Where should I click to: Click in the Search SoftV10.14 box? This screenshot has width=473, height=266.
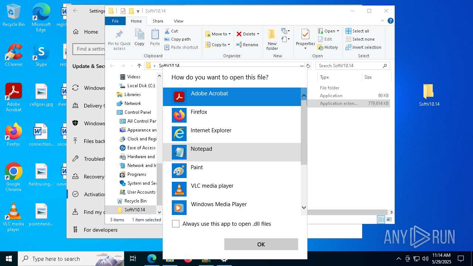[x=353, y=66]
